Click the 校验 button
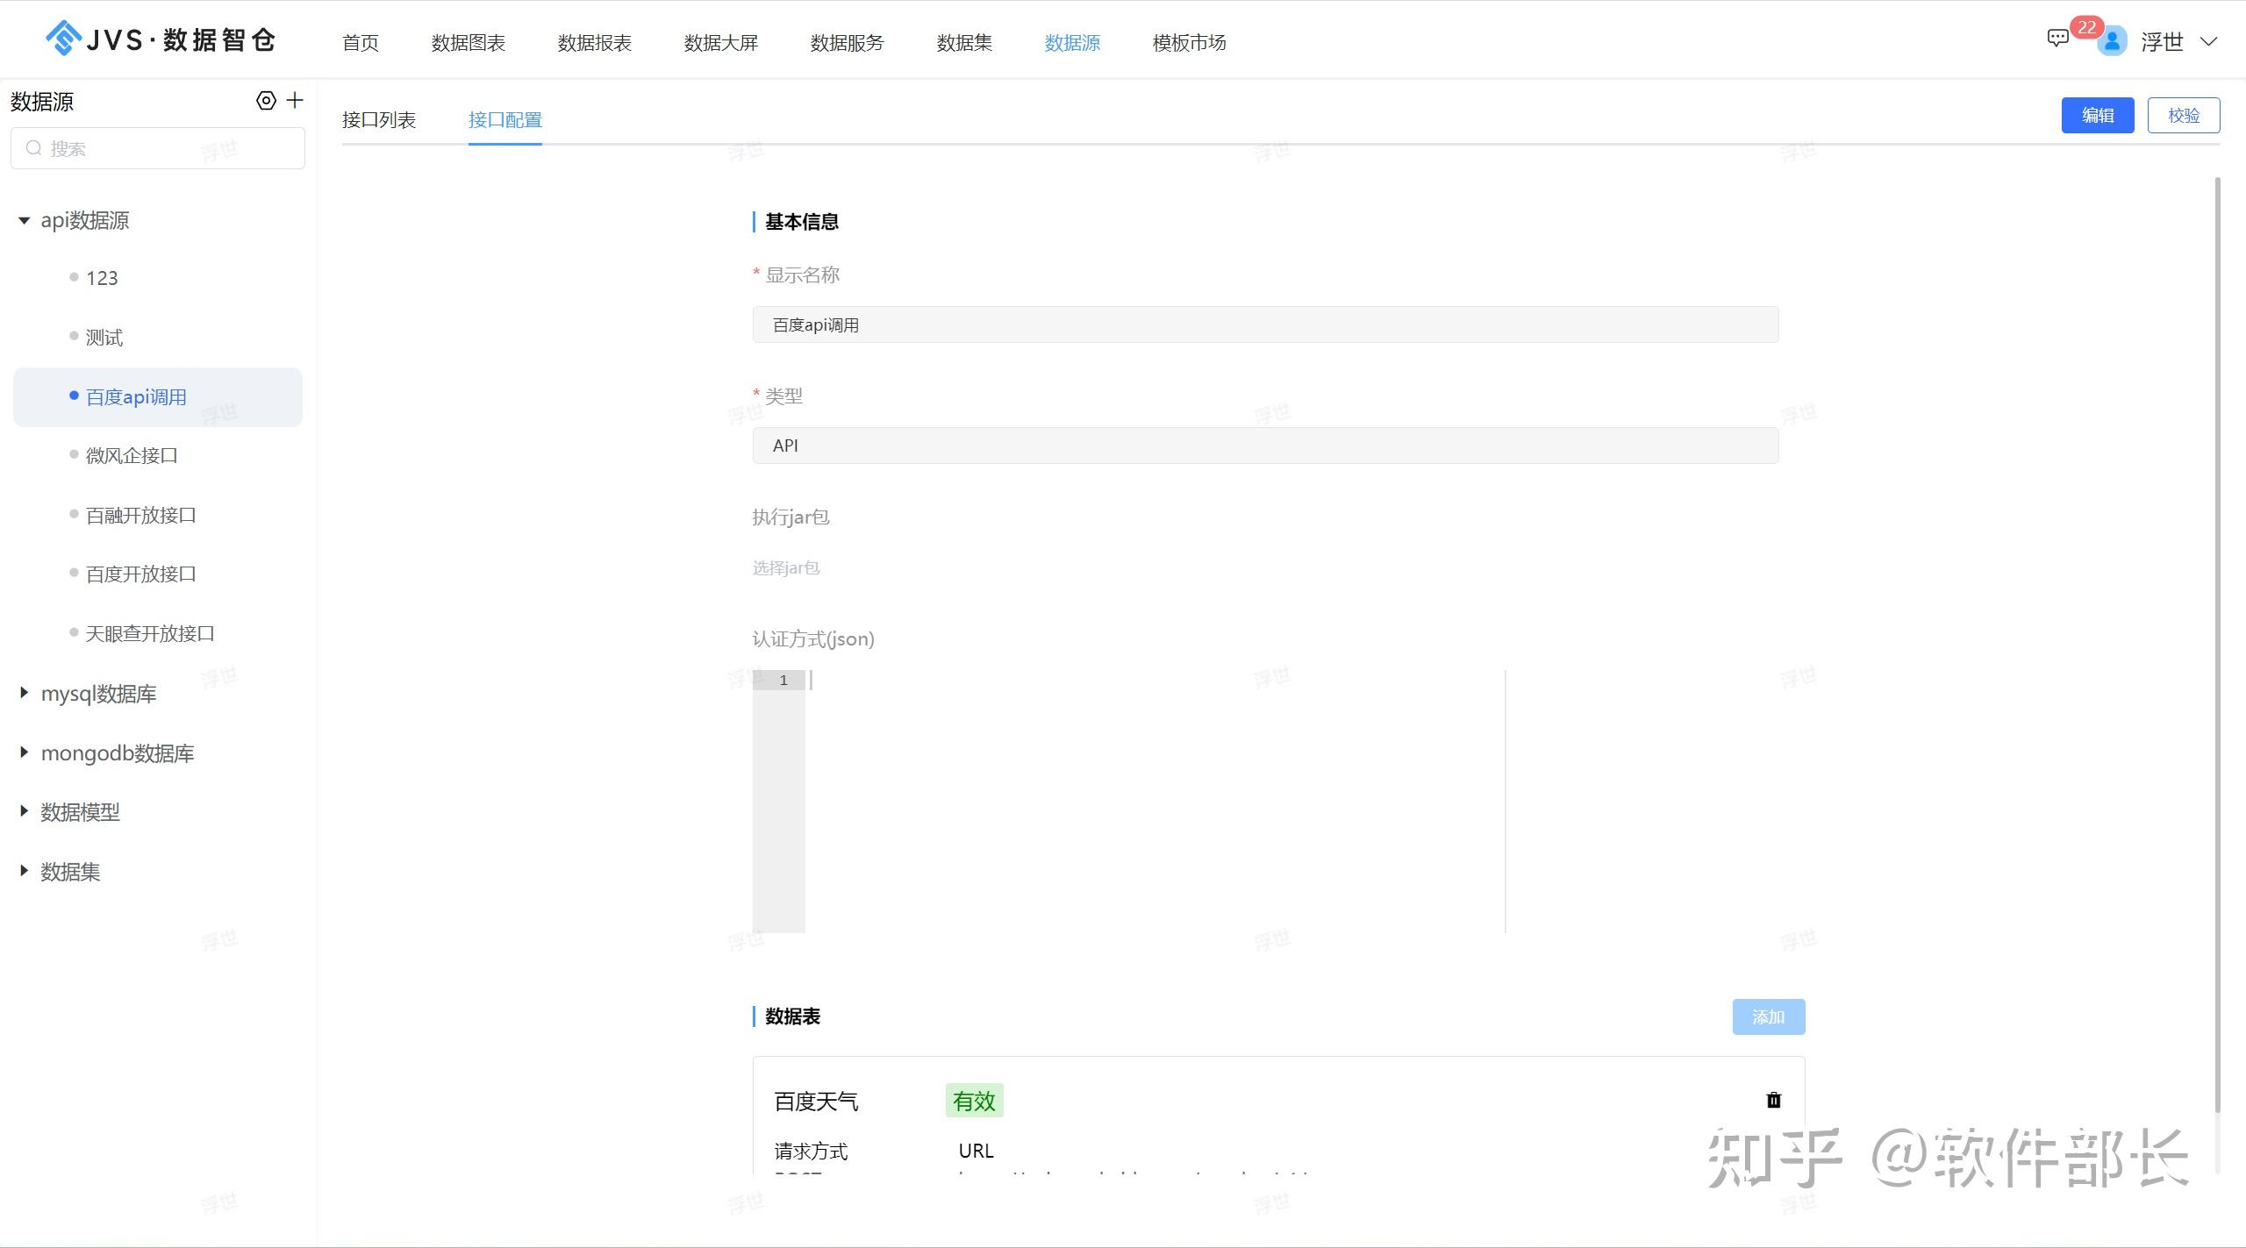The width and height of the screenshot is (2246, 1248). [x=2184, y=115]
